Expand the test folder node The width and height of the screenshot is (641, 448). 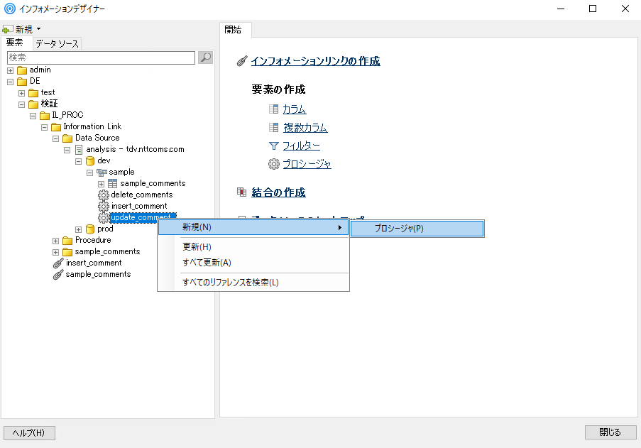tap(22, 93)
